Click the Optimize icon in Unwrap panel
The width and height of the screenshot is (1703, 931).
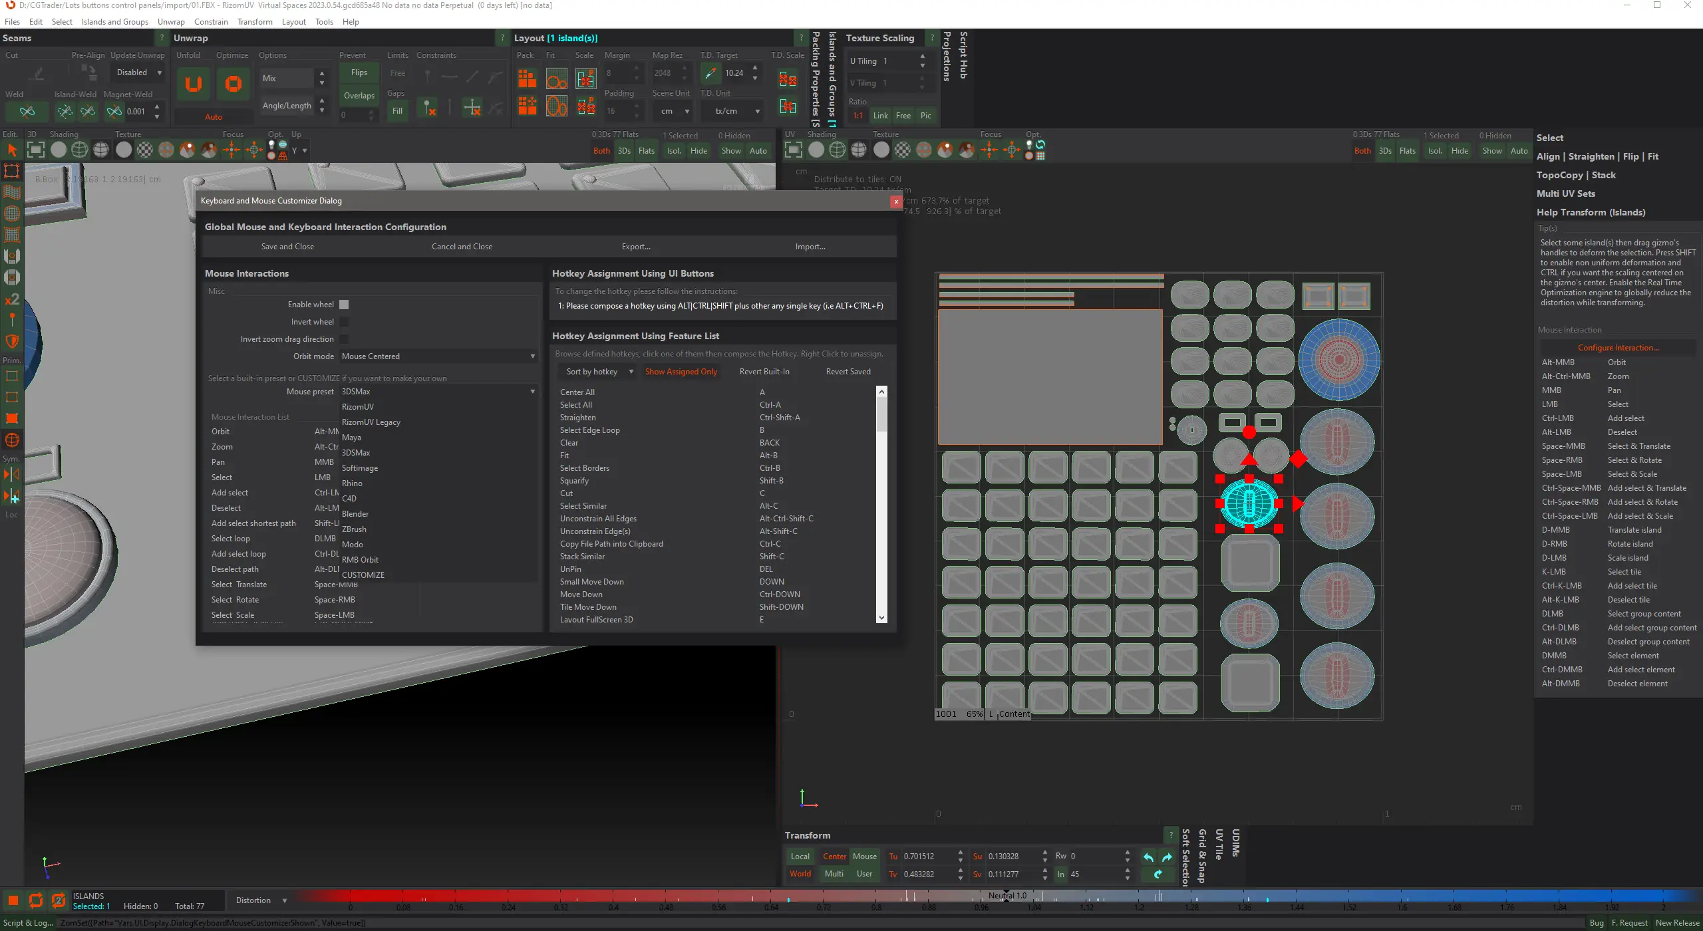click(x=233, y=84)
